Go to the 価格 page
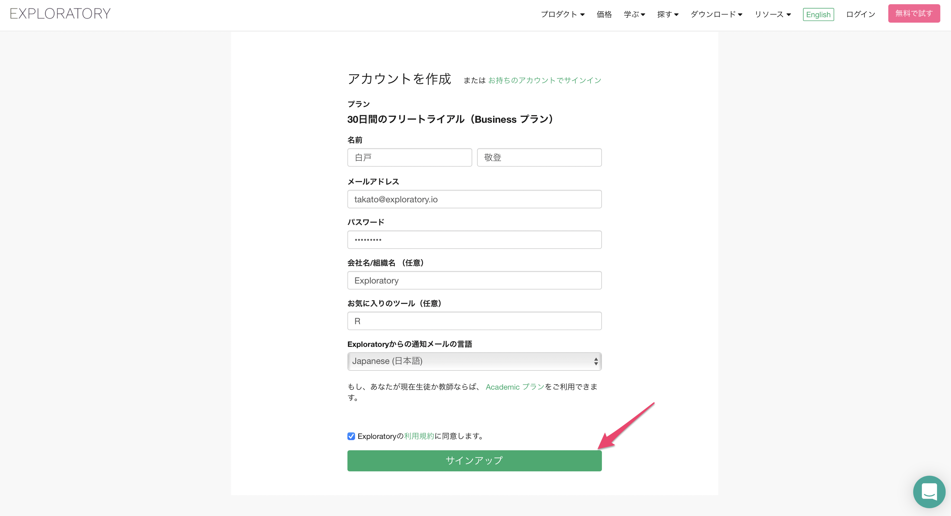 604,15
